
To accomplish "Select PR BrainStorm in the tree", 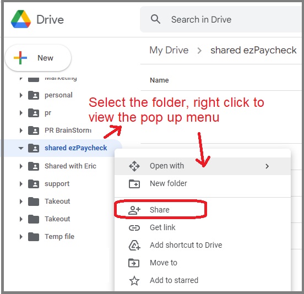I will pyautogui.click(x=68, y=130).
